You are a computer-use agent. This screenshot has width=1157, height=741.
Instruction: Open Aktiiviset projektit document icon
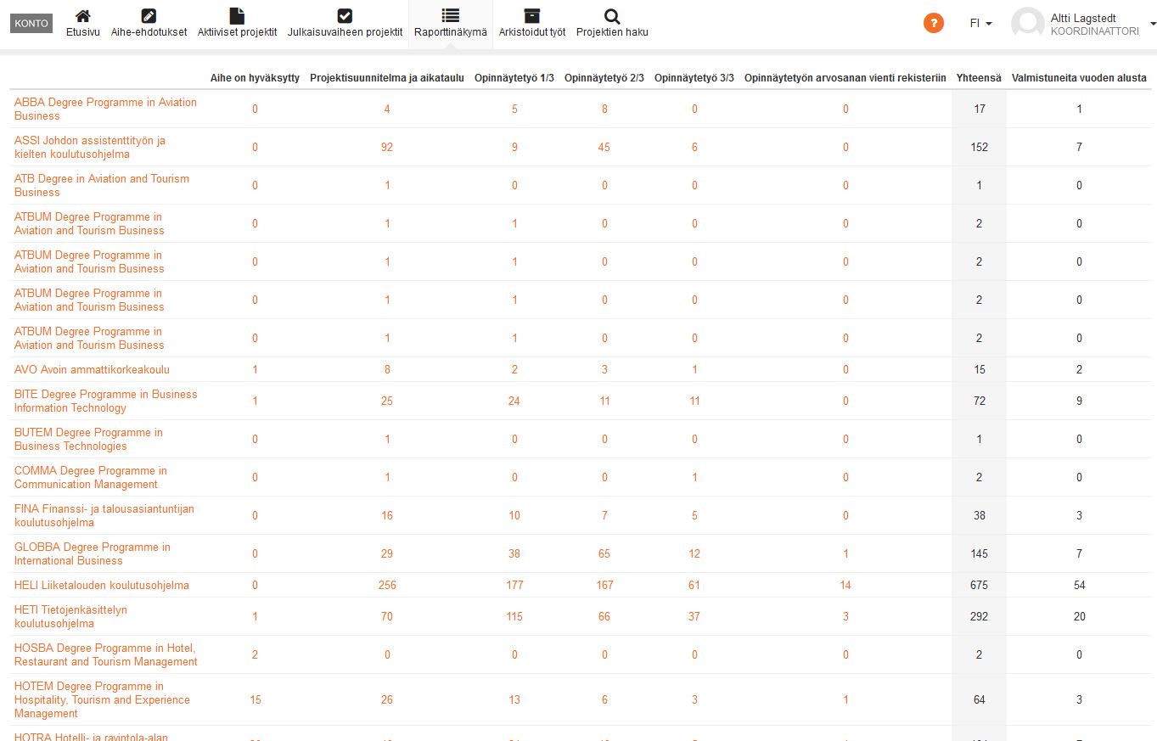pyautogui.click(x=237, y=16)
